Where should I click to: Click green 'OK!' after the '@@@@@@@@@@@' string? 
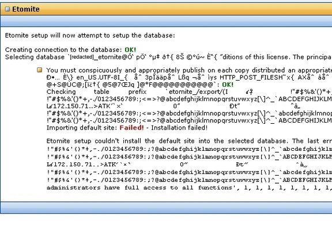[x=228, y=85]
